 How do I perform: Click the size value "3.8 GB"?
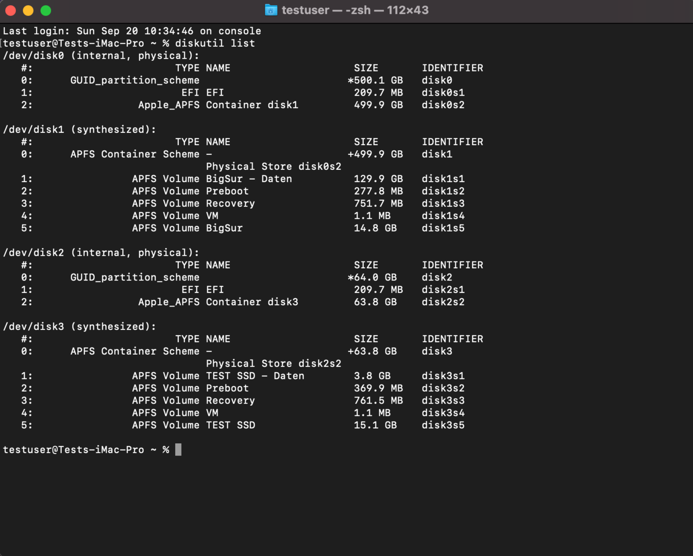(373, 376)
